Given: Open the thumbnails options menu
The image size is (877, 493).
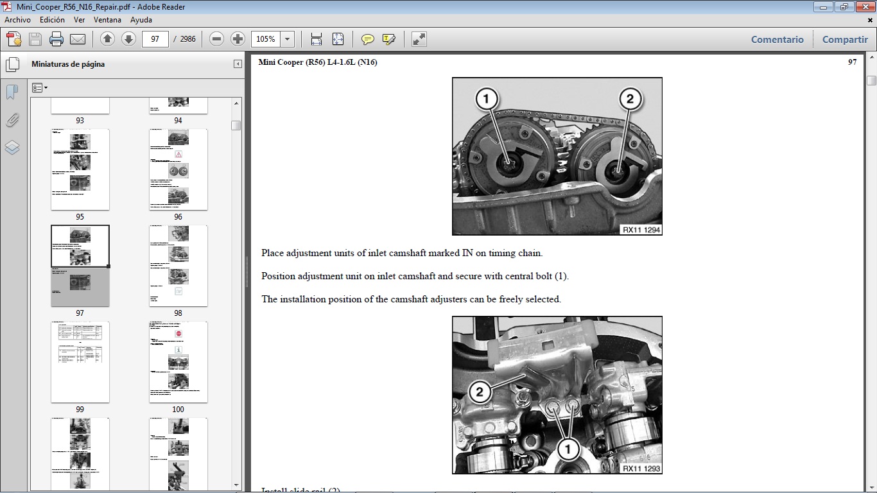Looking at the screenshot, I should pyautogui.click(x=40, y=87).
